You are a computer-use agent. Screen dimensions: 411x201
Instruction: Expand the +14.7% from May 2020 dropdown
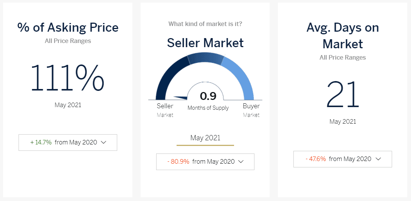68,143
